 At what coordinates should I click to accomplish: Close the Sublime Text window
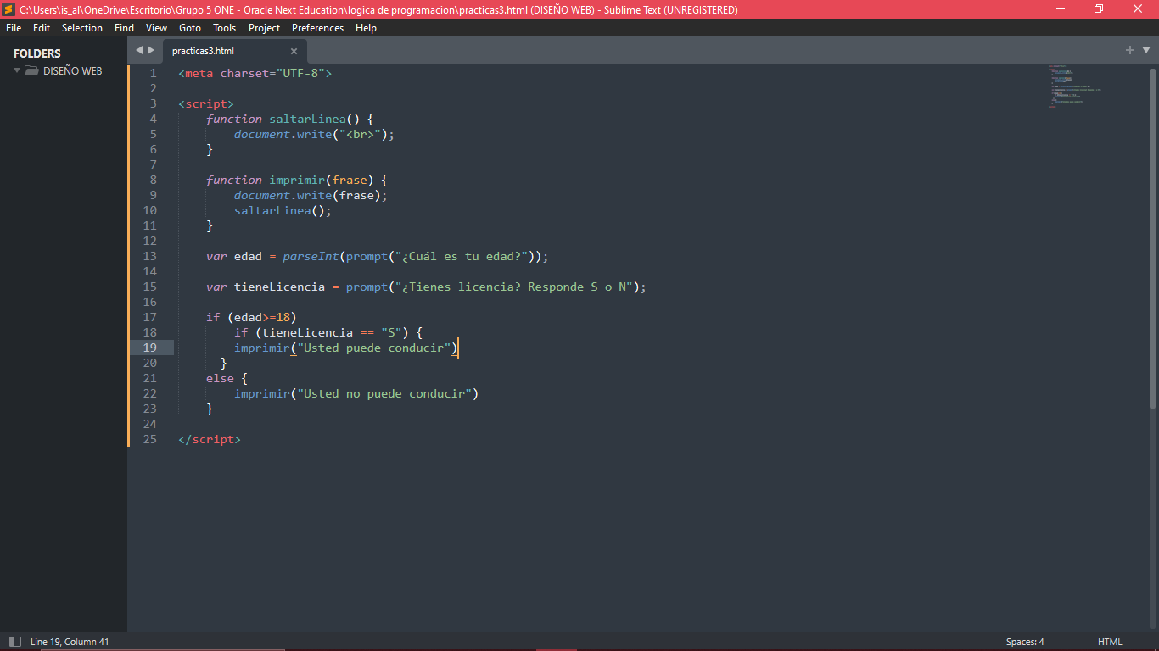1138,9
